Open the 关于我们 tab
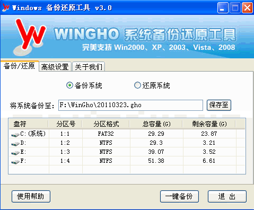Viewport: 254px width, 210px height. 89,67
